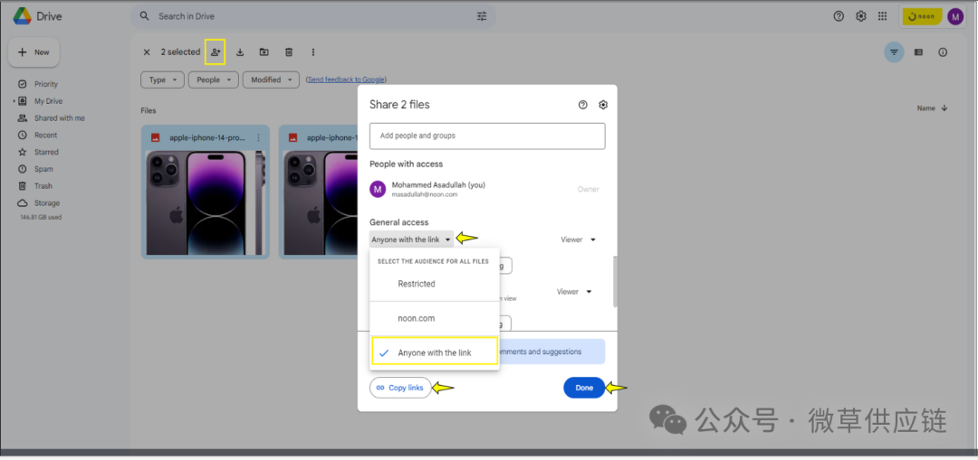This screenshot has width=978, height=460.
Task: Open the second Viewer role dropdown
Action: (x=575, y=291)
